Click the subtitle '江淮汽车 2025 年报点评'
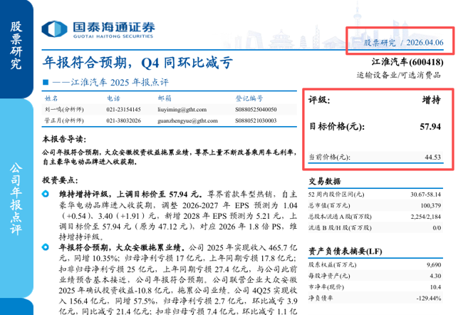The image size is (463, 315). [120, 82]
